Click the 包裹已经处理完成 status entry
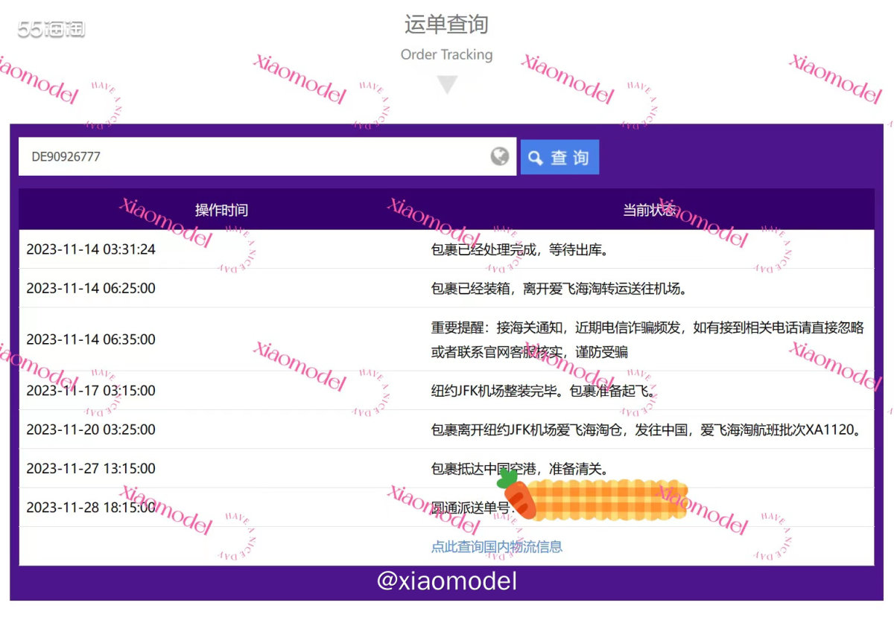 point(519,249)
